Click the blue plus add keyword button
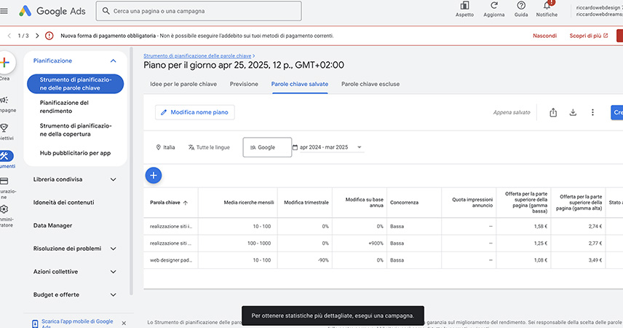Viewport: 623px width, 328px height. pyautogui.click(x=154, y=175)
